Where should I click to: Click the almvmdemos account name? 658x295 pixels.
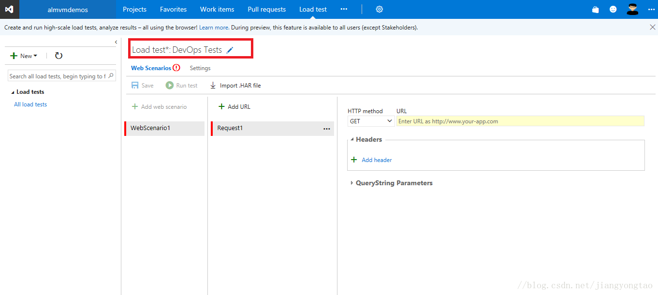pos(68,9)
